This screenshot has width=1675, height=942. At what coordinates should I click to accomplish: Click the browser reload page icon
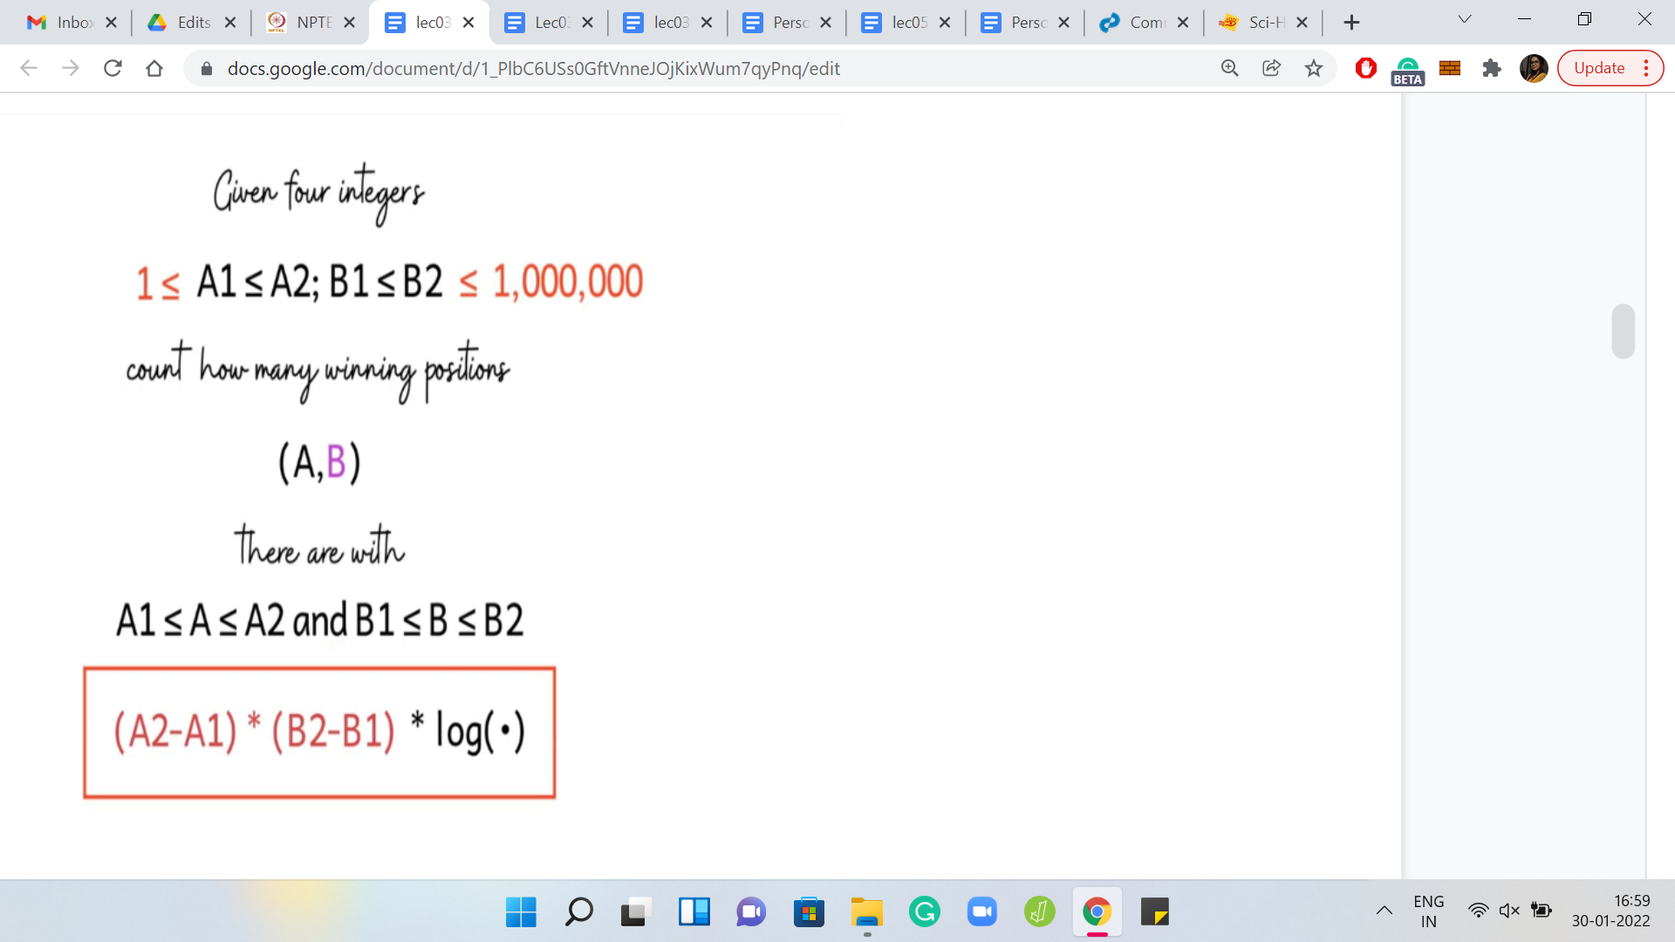pos(113,68)
